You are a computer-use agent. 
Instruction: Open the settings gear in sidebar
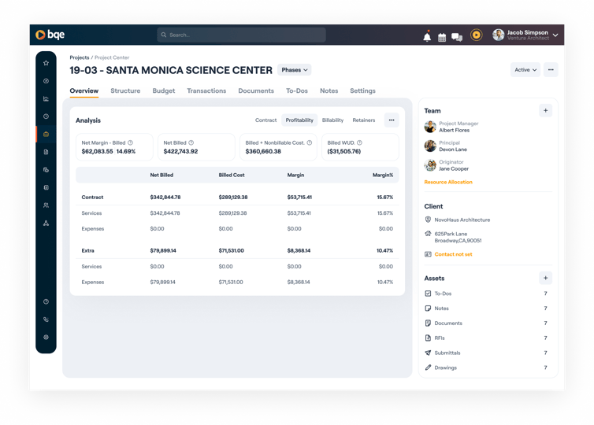46,337
